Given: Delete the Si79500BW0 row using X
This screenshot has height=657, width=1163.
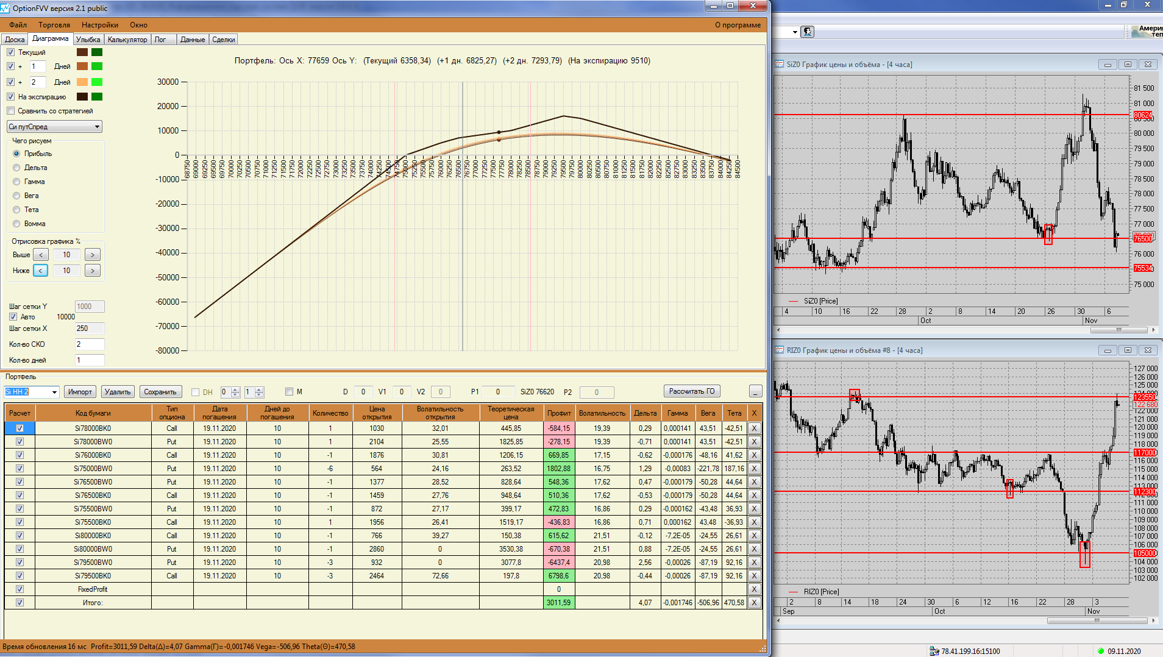Looking at the screenshot, I should pyautogui.click(x=754, y=563).
